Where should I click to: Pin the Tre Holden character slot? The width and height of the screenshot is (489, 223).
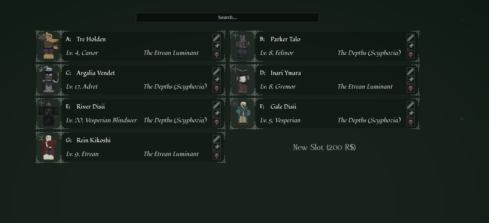click(217, 46)
